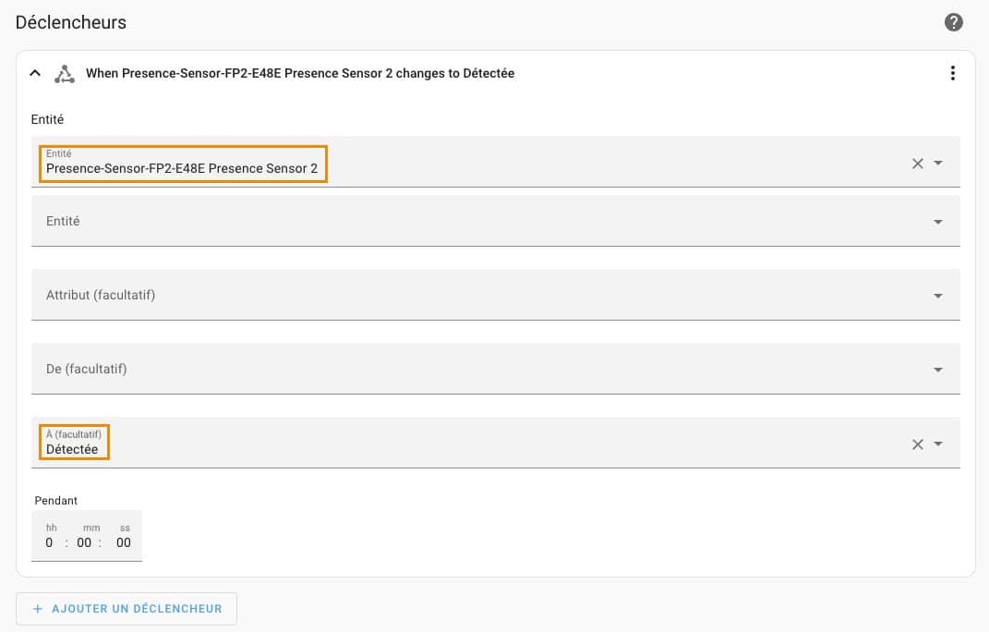Open the selected entity dropdown arrow
Viewport: 989px width, 632px height.
coord(938,164)
